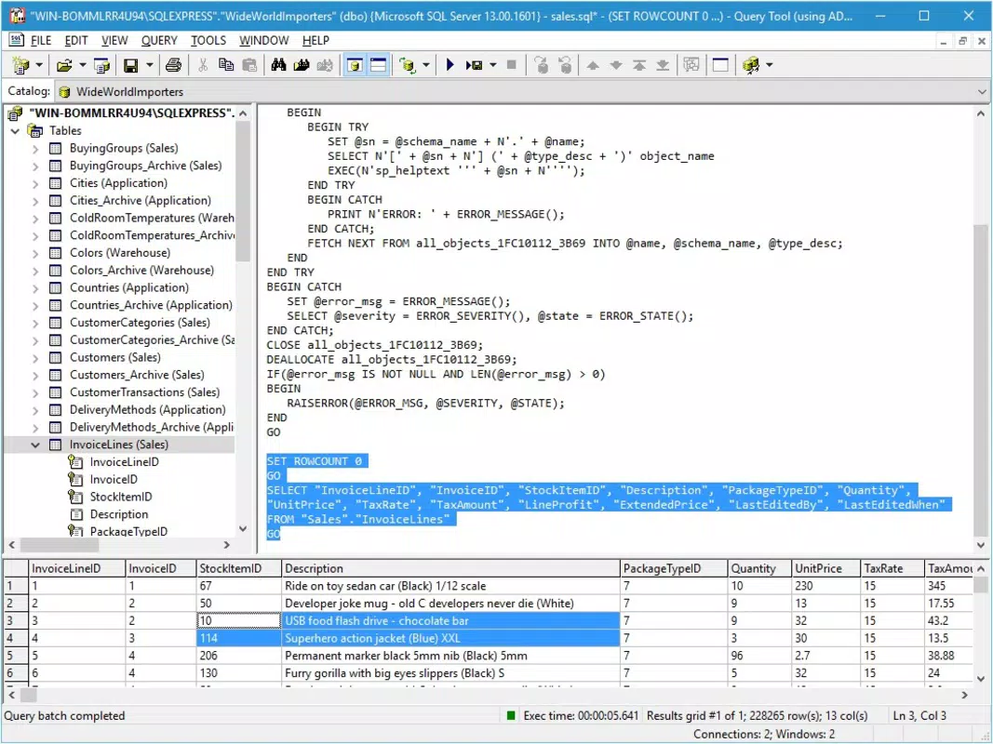Click the New query toolbar icon

point(20,65)
